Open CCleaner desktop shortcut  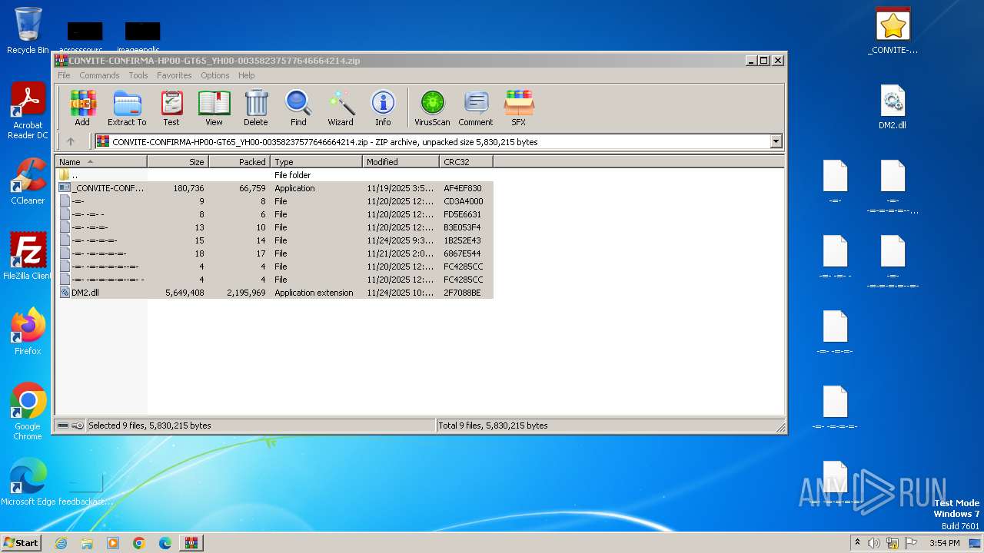[x=28, y=181]
